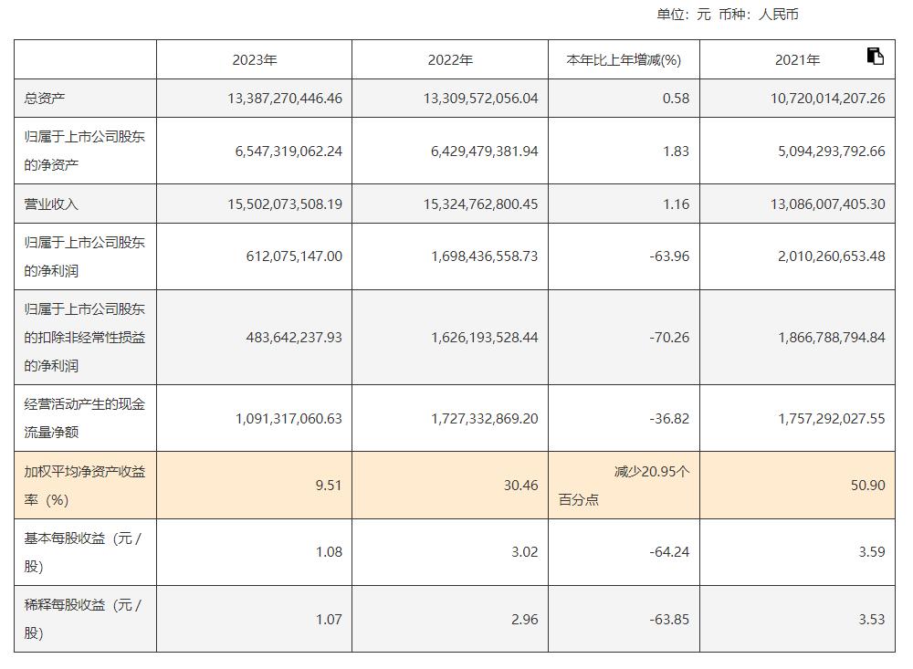Click 2023 total assets value 13,387,270,446.46
This screenshot has width=913, height=669.
click(x=285, y=98)
